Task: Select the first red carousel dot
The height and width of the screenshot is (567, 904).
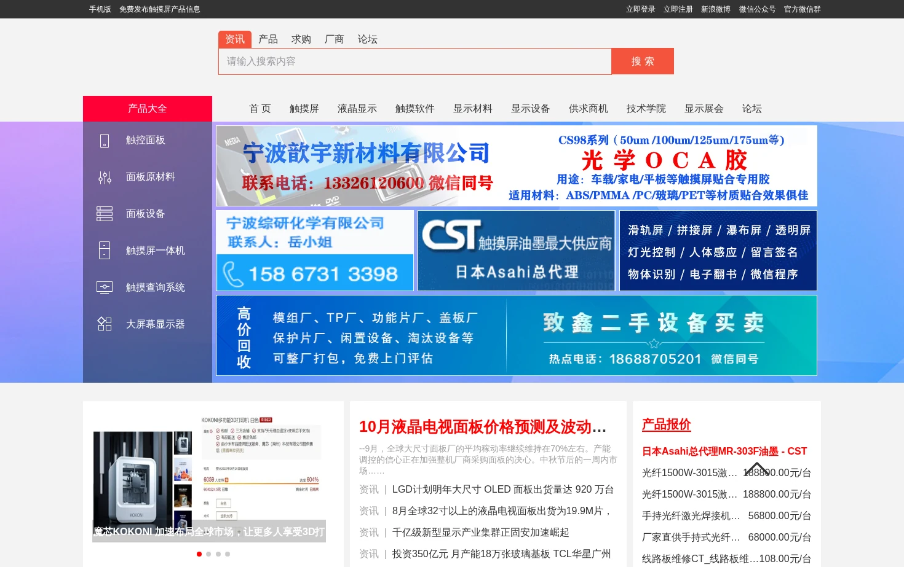Action: click(x=199, y=554)
